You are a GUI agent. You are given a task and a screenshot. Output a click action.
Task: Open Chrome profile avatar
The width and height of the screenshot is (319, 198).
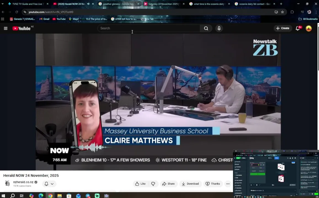[309, 12]
